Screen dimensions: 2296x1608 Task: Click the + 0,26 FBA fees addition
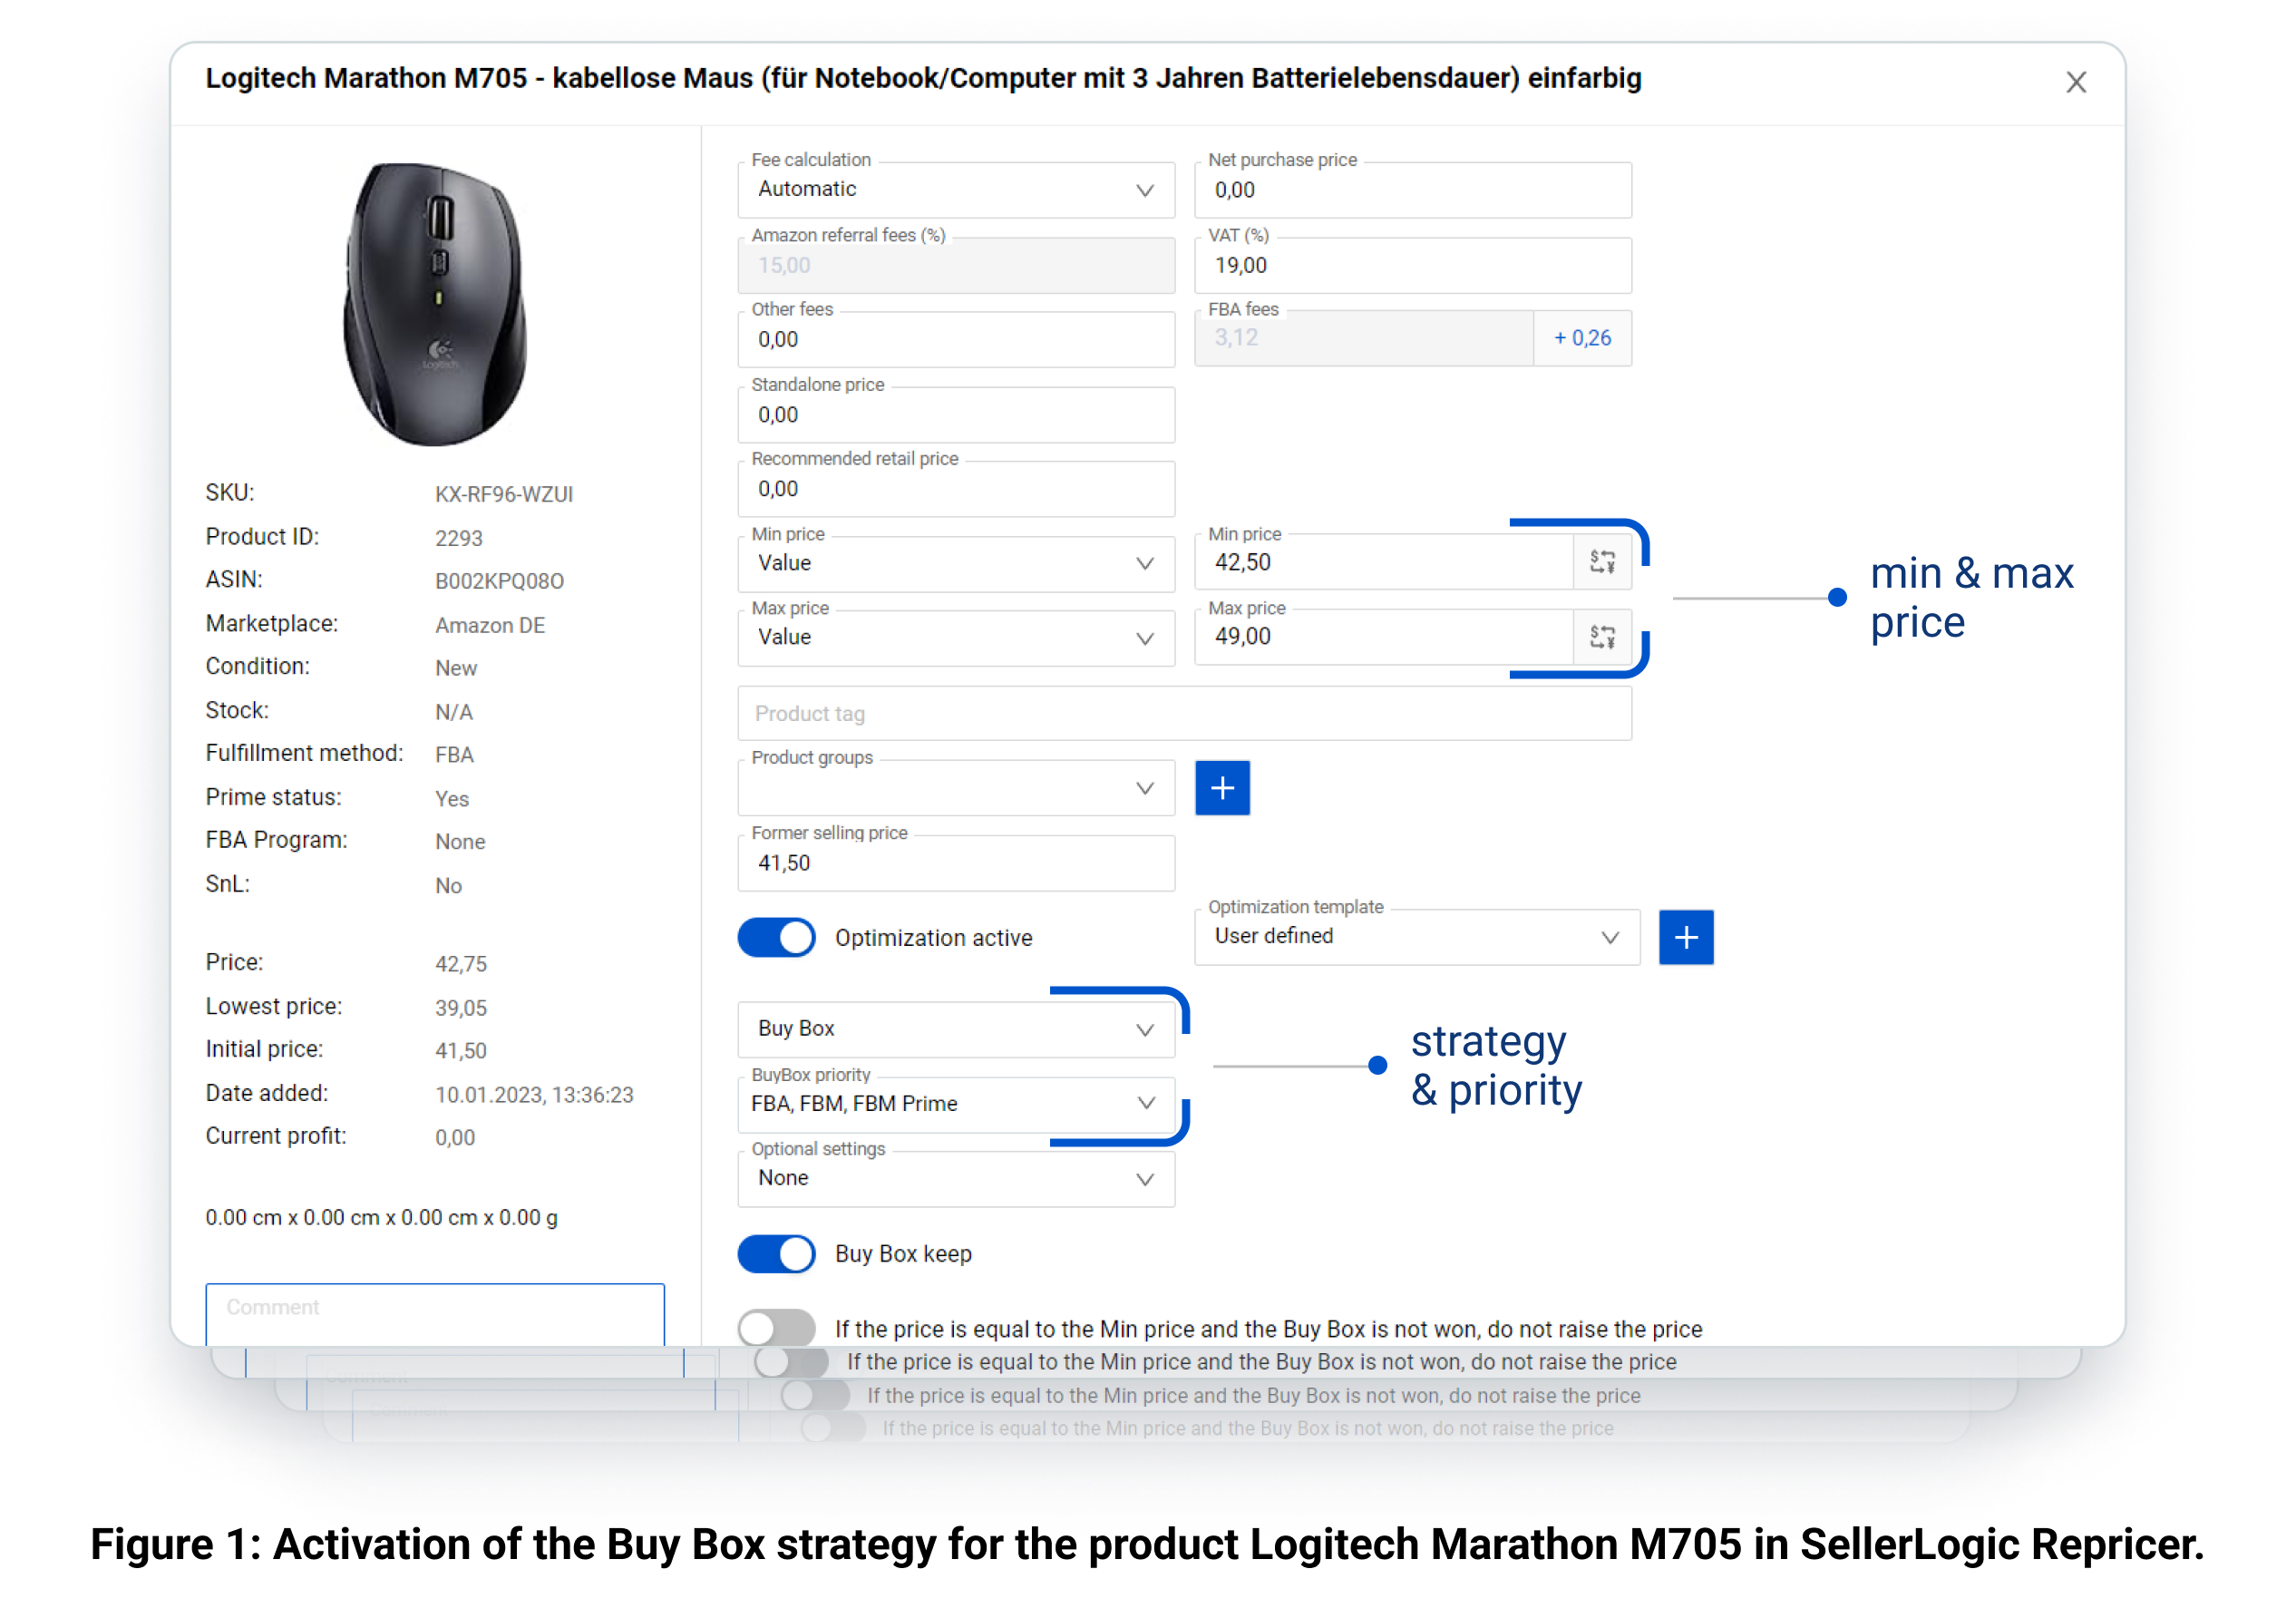click(1582, 338)
